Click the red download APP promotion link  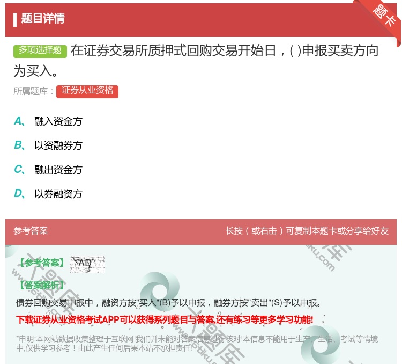pos(165,320)
